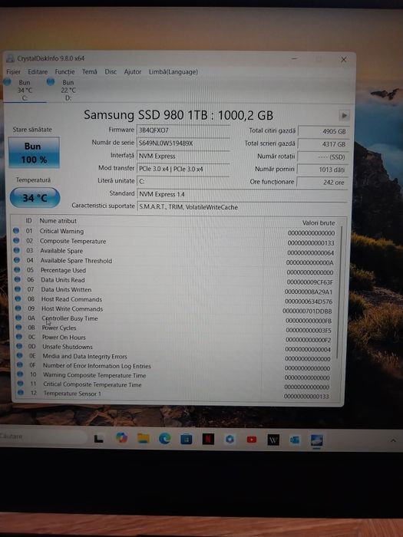Open the Fișier menu
Screen dimensions: 403x537
click(x=13, y=72)
